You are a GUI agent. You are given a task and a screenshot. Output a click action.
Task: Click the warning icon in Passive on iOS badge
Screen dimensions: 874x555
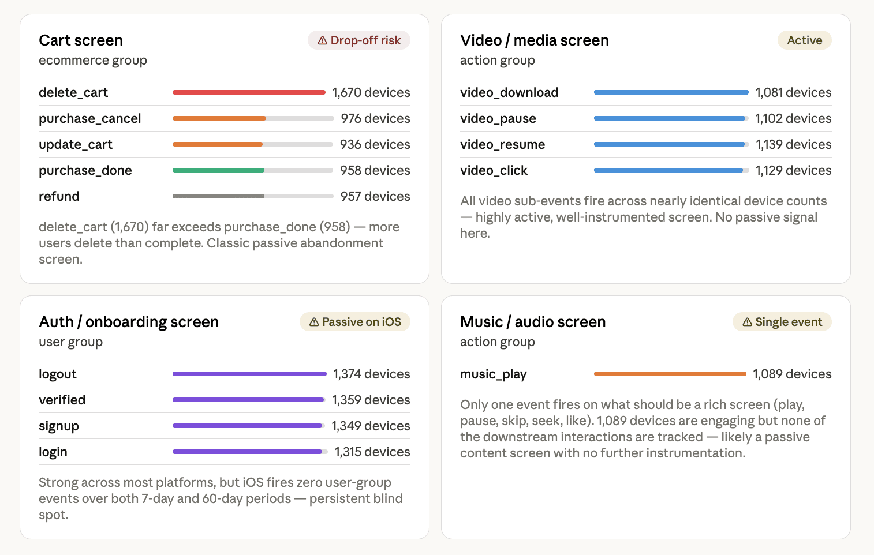pos(314,322)
